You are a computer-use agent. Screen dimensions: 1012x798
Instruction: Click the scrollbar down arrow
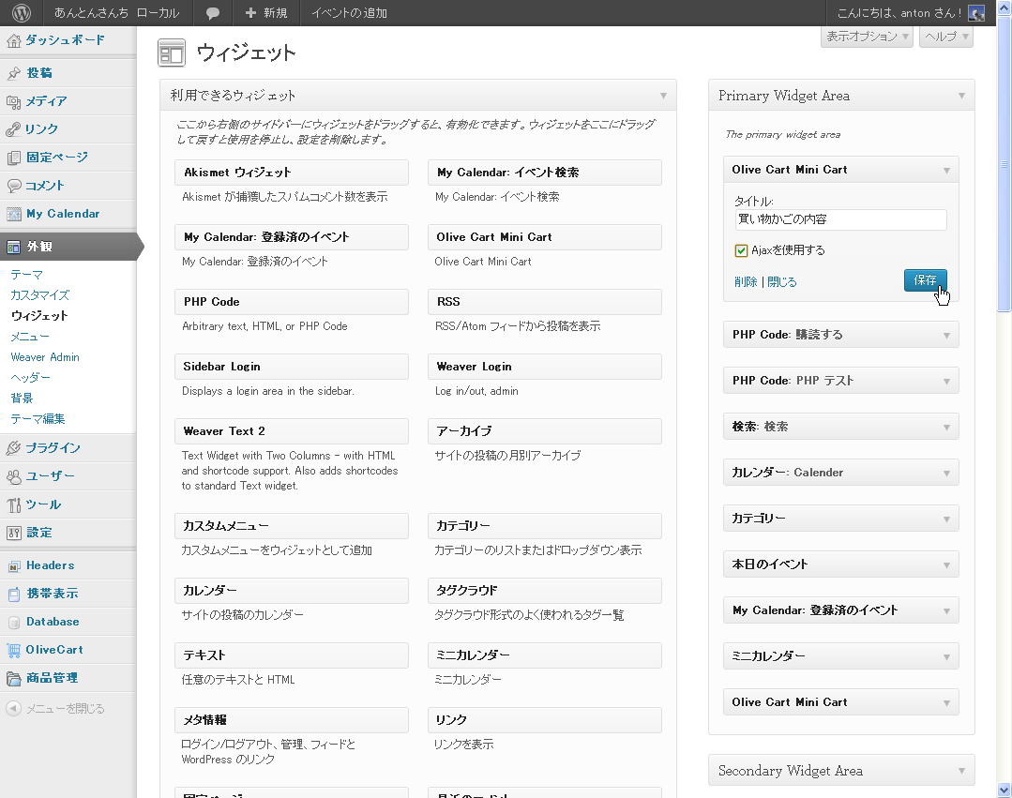(x=1004, y=790)
